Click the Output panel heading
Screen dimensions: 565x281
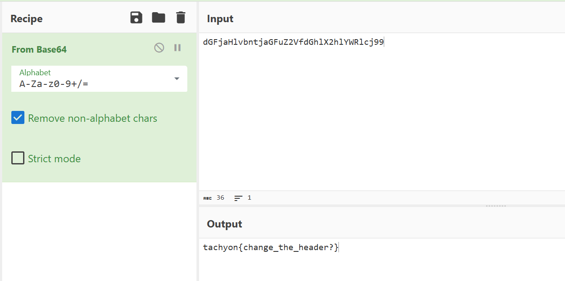tap(224, 224)
